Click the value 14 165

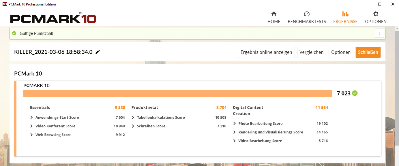(x=322, y=132)
